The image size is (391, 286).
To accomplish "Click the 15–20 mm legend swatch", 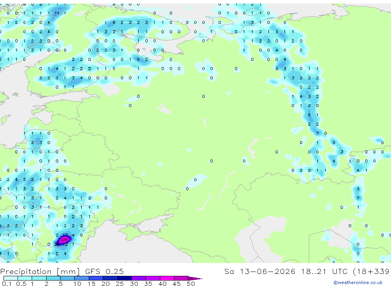I will point(96,278).
